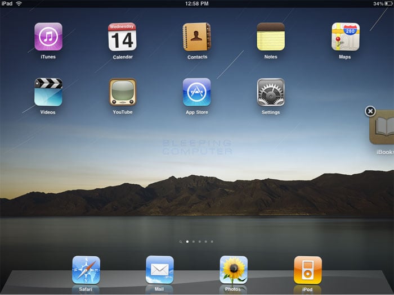Viewport: 394px width, 295px height.
Task: Tap the iBooks app icon
Action: (382, 127)
